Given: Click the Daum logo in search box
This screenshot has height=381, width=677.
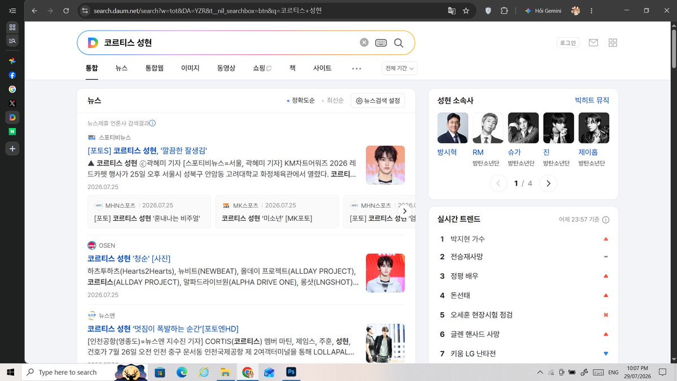Looking at the screenshot, I should coord(93,43).
